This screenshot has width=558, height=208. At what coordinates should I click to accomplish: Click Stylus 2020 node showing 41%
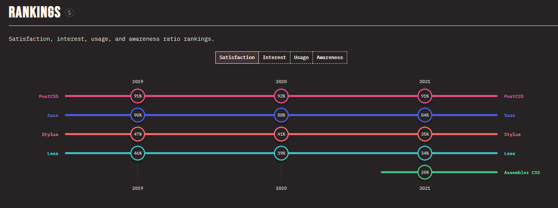tap(281, 134)
